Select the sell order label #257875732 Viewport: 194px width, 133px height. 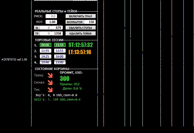click(x=14, y=59)
